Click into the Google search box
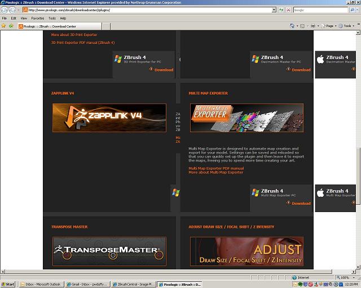The image size is (361, 288). [321, 10]
